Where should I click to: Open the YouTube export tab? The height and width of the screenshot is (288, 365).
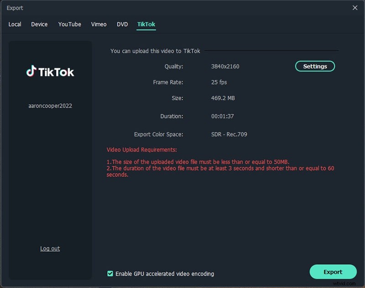tap(69, 24)
